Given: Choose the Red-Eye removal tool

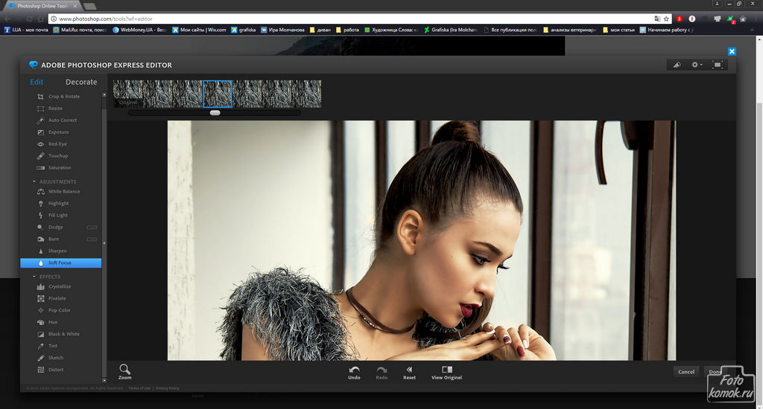Looking at the screenshot, I should click(57, 144).
